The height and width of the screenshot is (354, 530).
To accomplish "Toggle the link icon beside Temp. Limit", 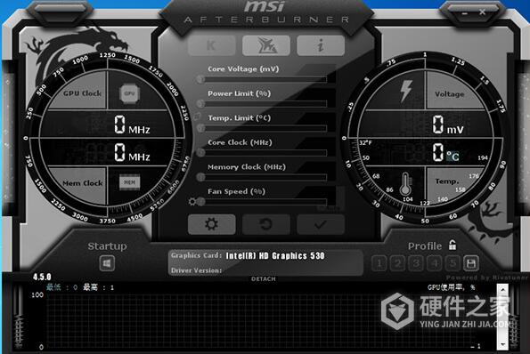I will (196, 117).
